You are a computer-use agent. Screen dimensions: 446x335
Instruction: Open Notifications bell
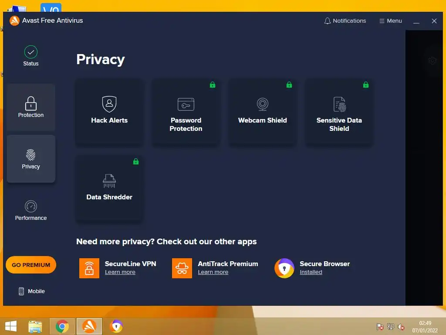(345, 21)
